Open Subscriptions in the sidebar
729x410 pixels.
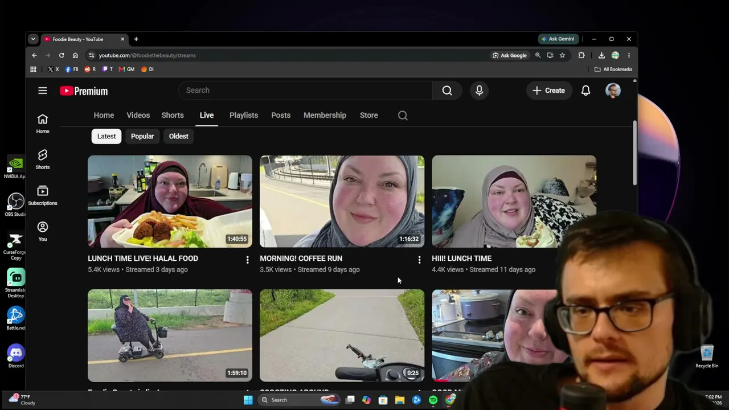click(43, 195)
